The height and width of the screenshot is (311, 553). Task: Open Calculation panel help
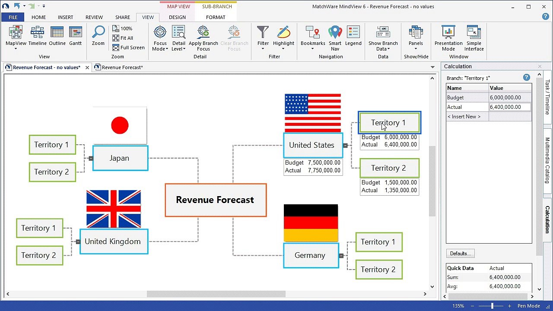click(526, 77)
